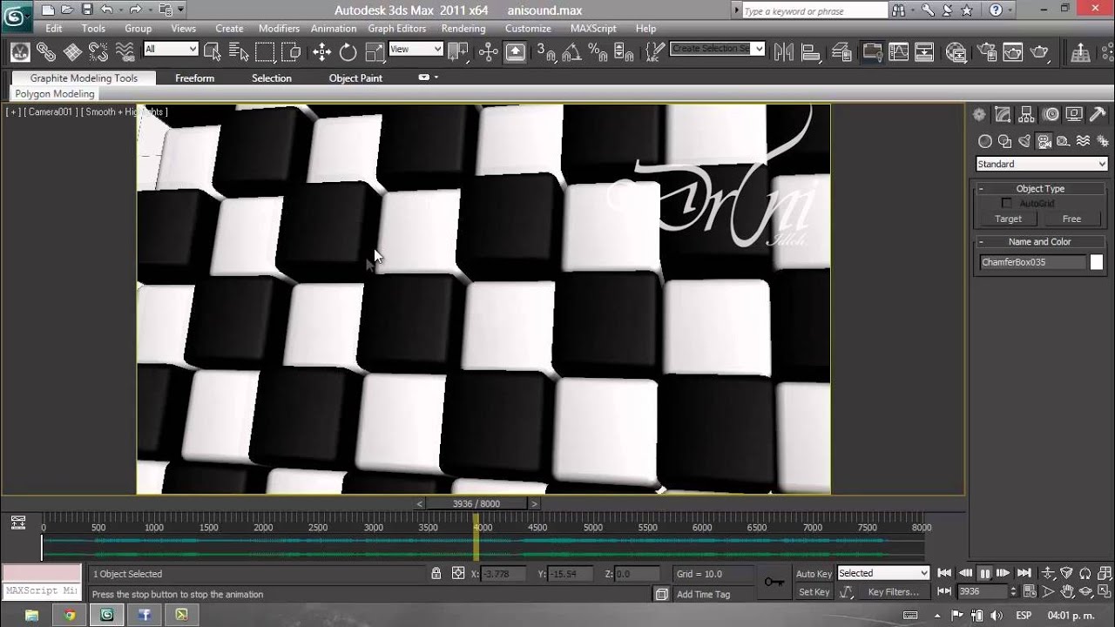
Task: Toggle Percent Snap on the main toolbar
Action: pos(598,51)
